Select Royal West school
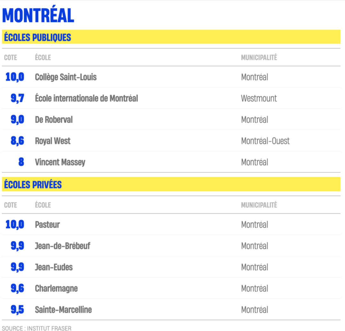Viewport: 345px width, 331px height. [x=53, y=141]
